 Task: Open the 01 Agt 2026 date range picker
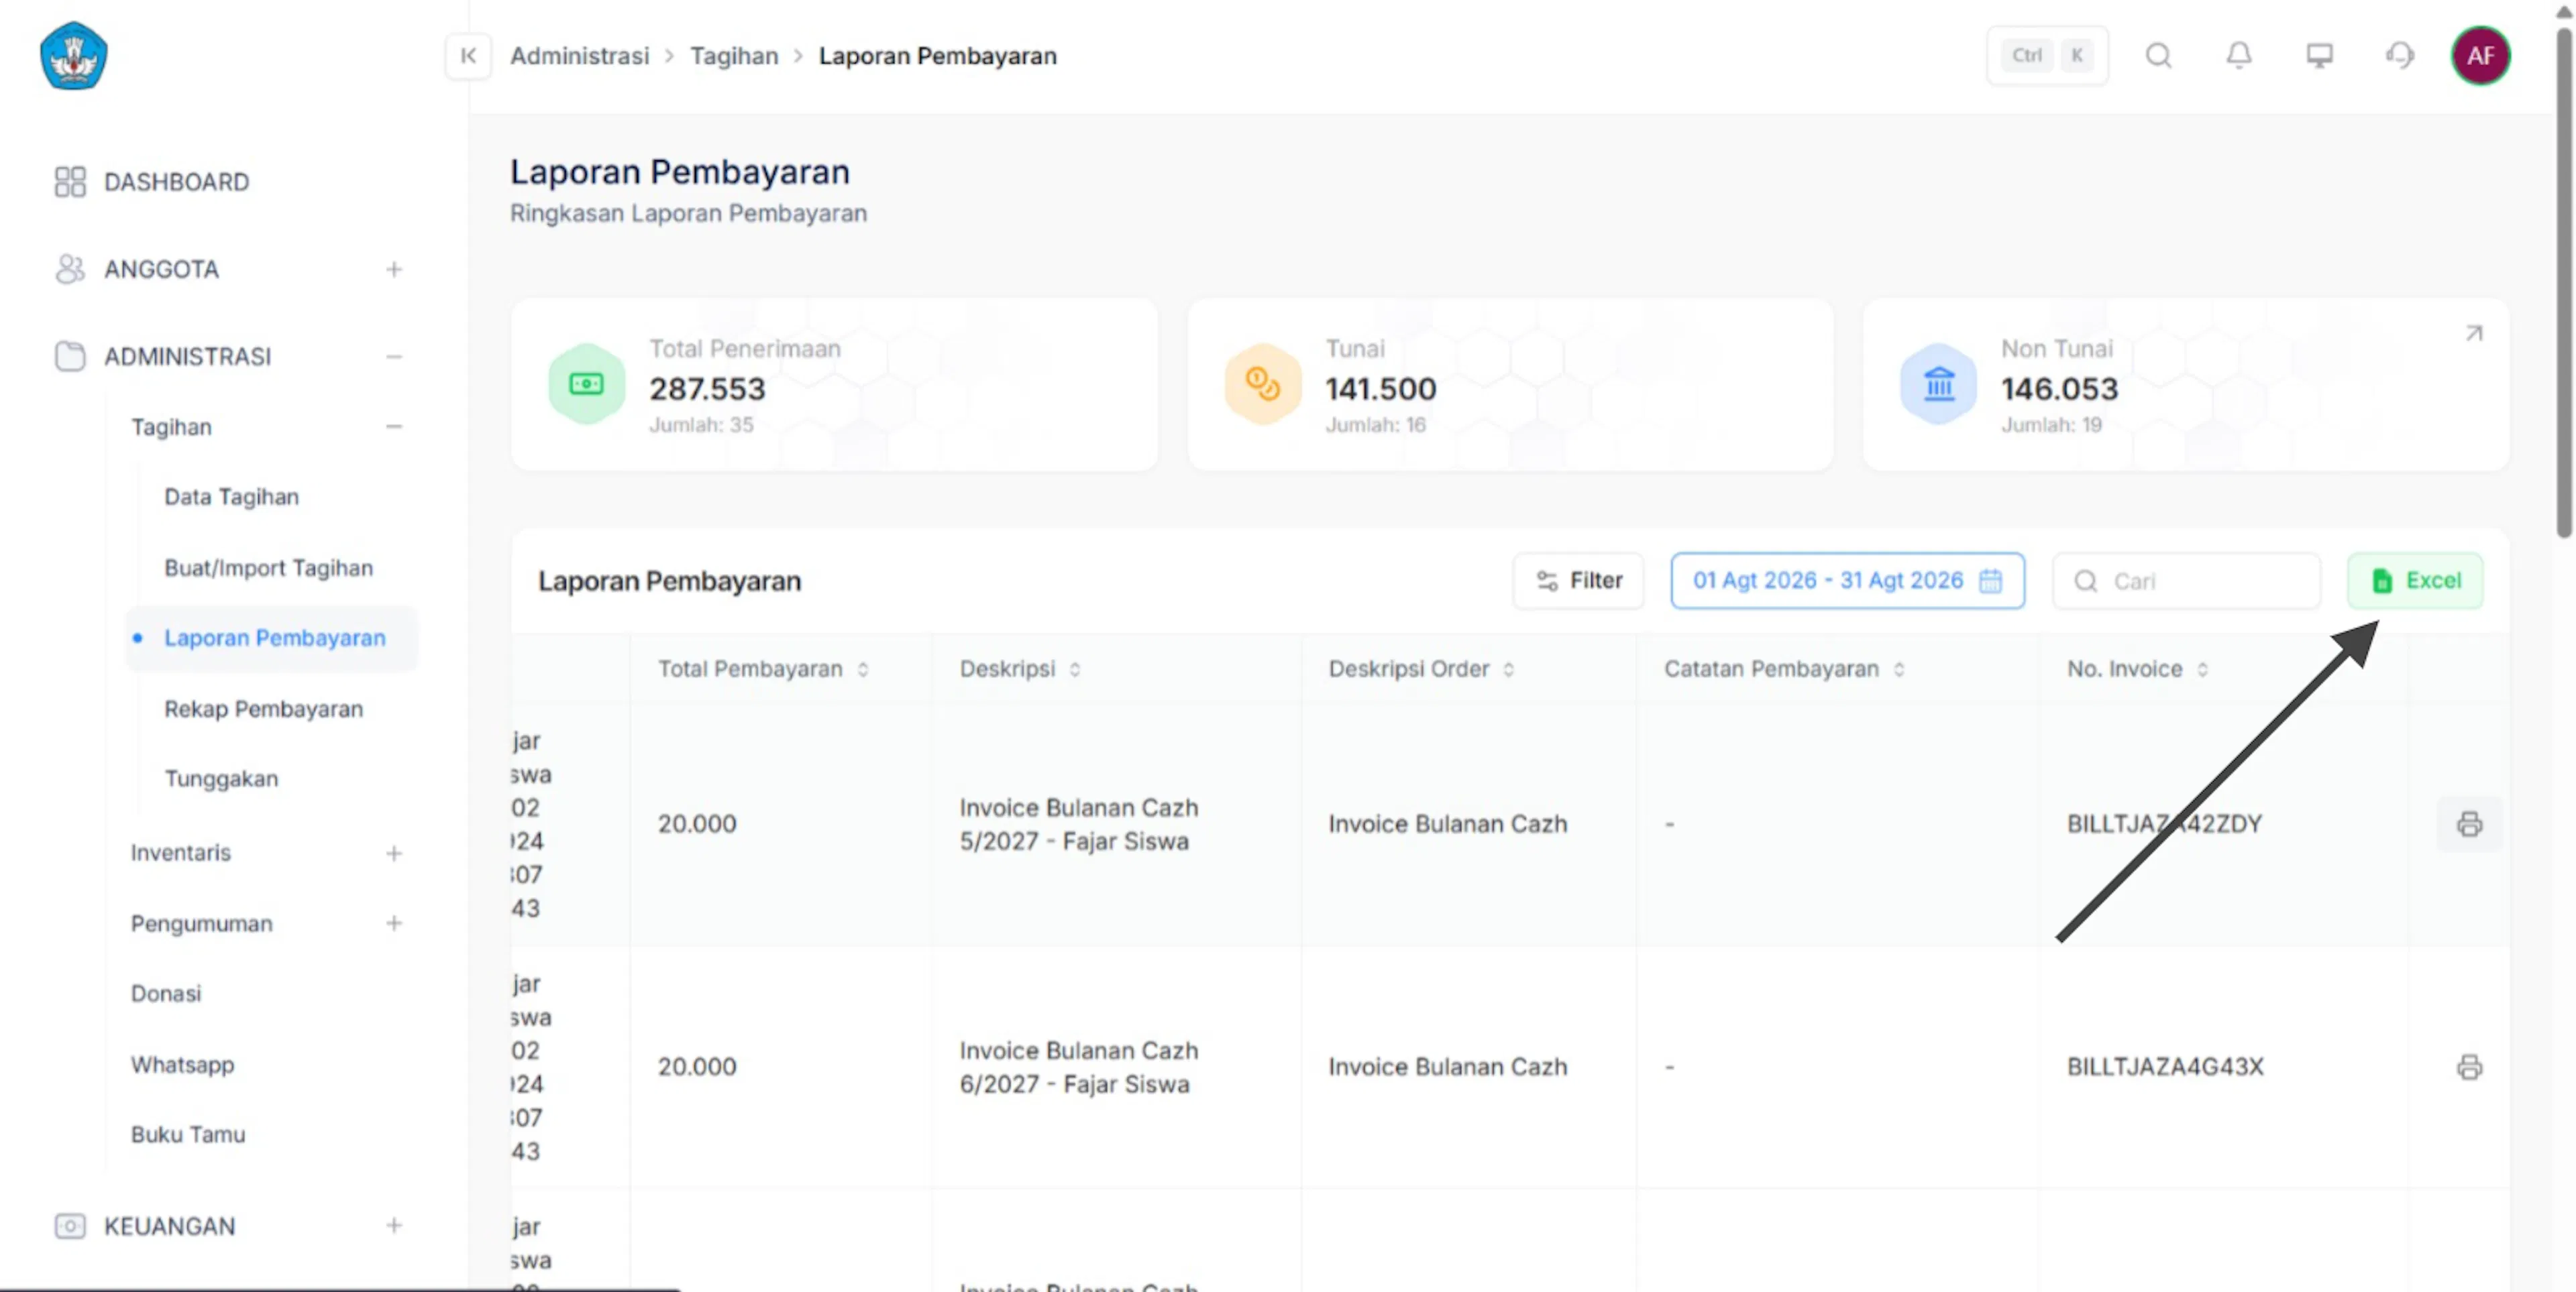1847,581
